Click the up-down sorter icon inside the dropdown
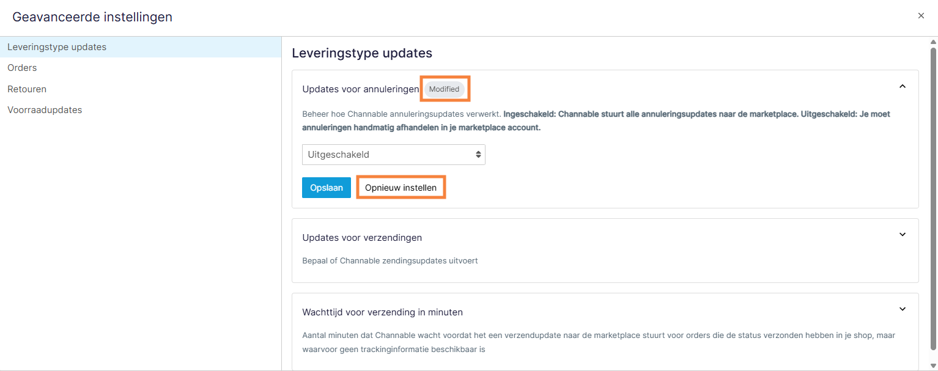The height and width of the screenshot is (371, 938). click(478, 154)
